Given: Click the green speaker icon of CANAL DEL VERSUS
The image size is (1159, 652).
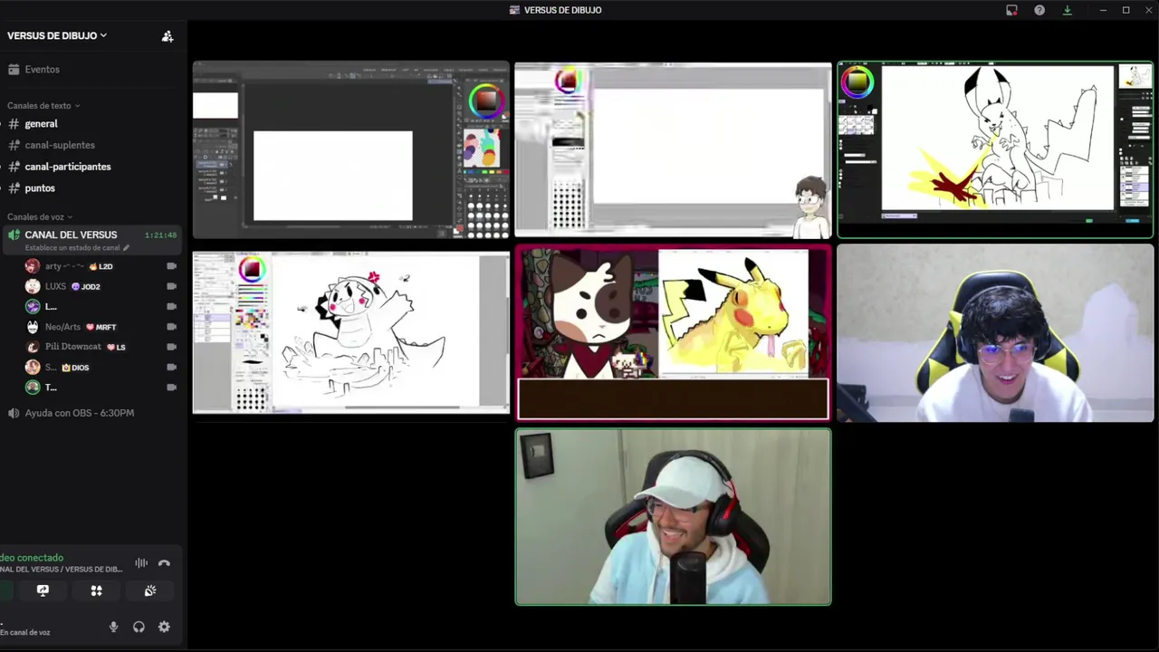Looking at the screenshot, I should click(14, 235).
